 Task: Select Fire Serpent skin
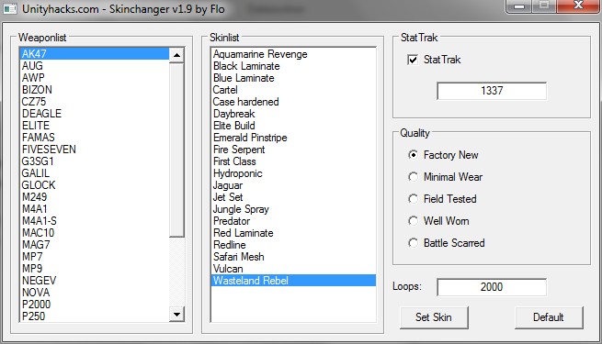click(293, 150)
